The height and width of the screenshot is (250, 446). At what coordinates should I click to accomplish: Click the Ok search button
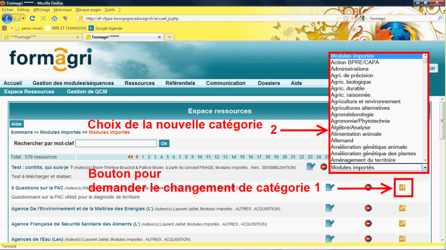(164, 143)
